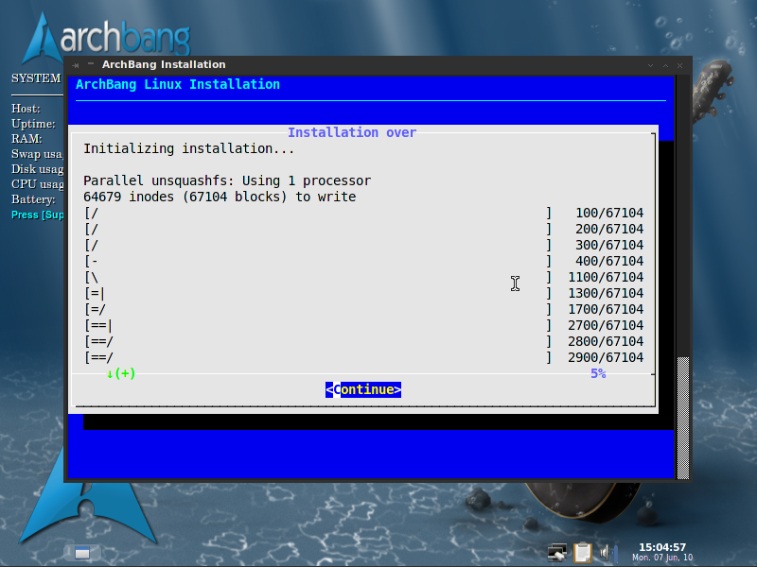
Task: Click the pin window icon in titlebar
Action: tap(76, 65)
